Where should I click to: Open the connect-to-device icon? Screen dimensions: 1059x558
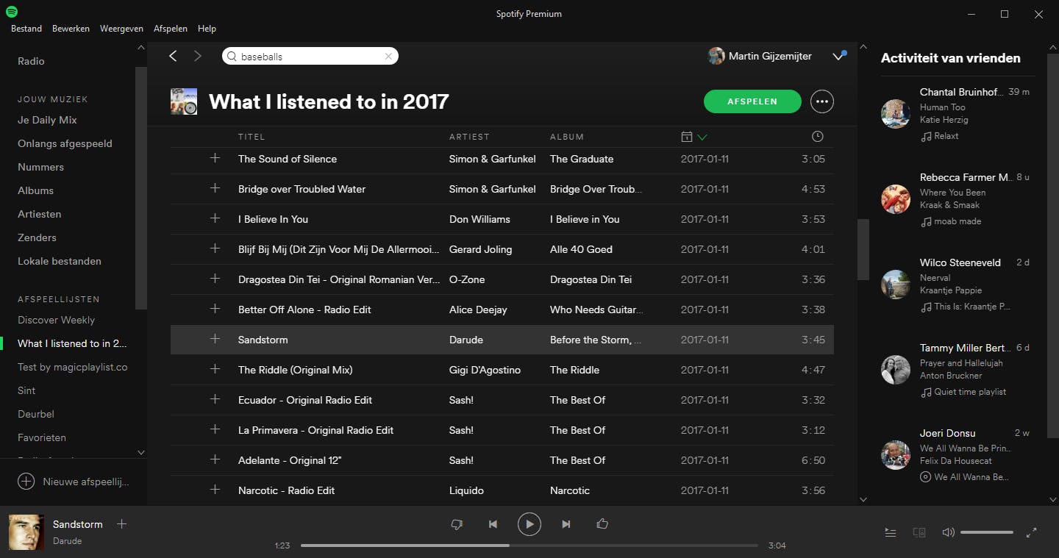(x=919, y=533)
